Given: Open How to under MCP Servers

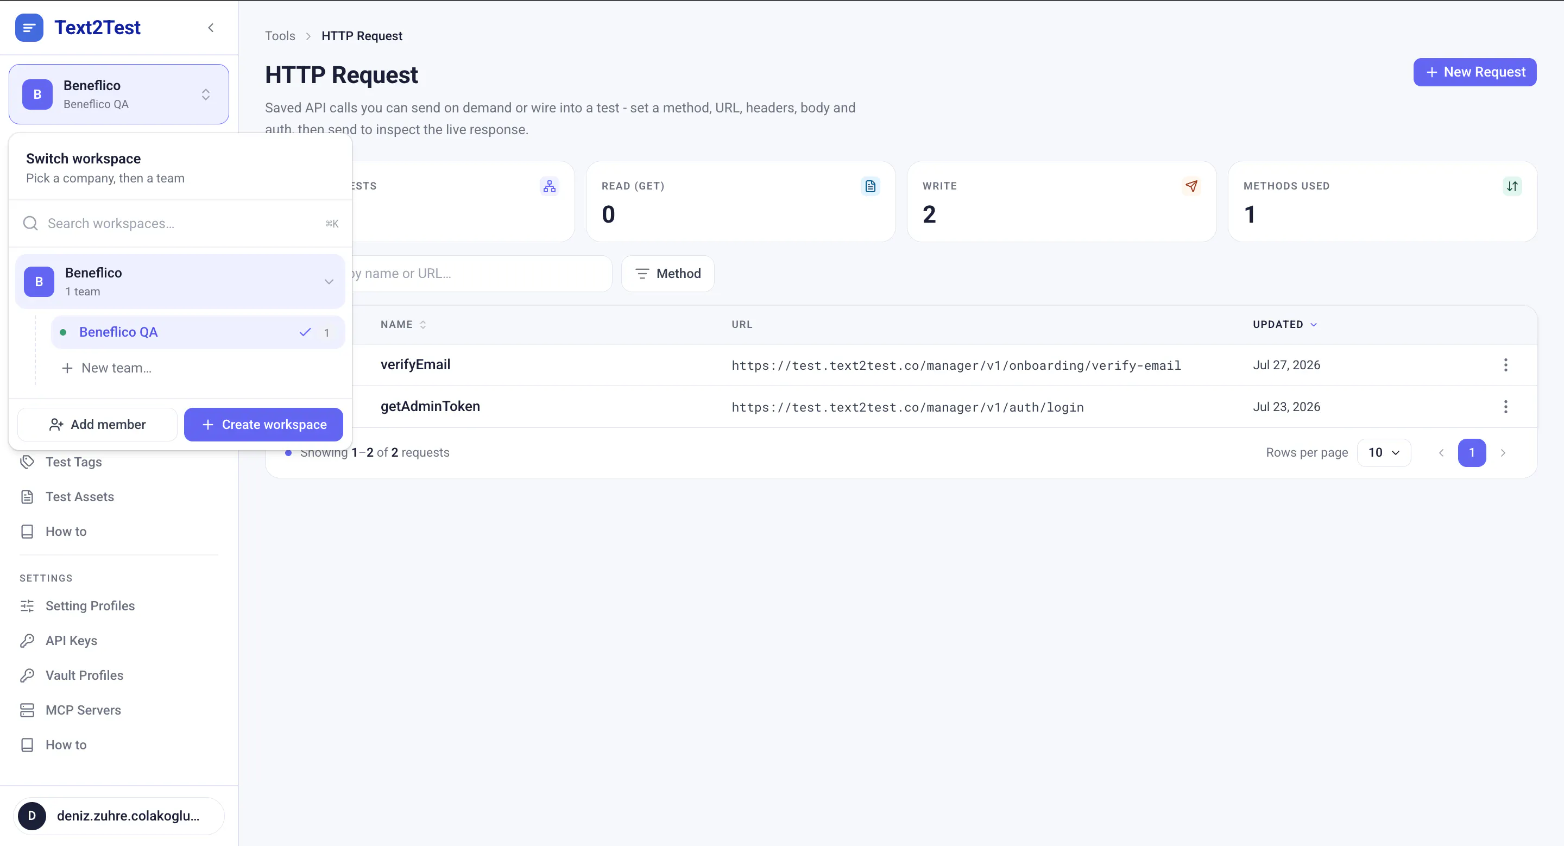Looking at the screenshot, I should pyautogui.click(x=66, y=744).
